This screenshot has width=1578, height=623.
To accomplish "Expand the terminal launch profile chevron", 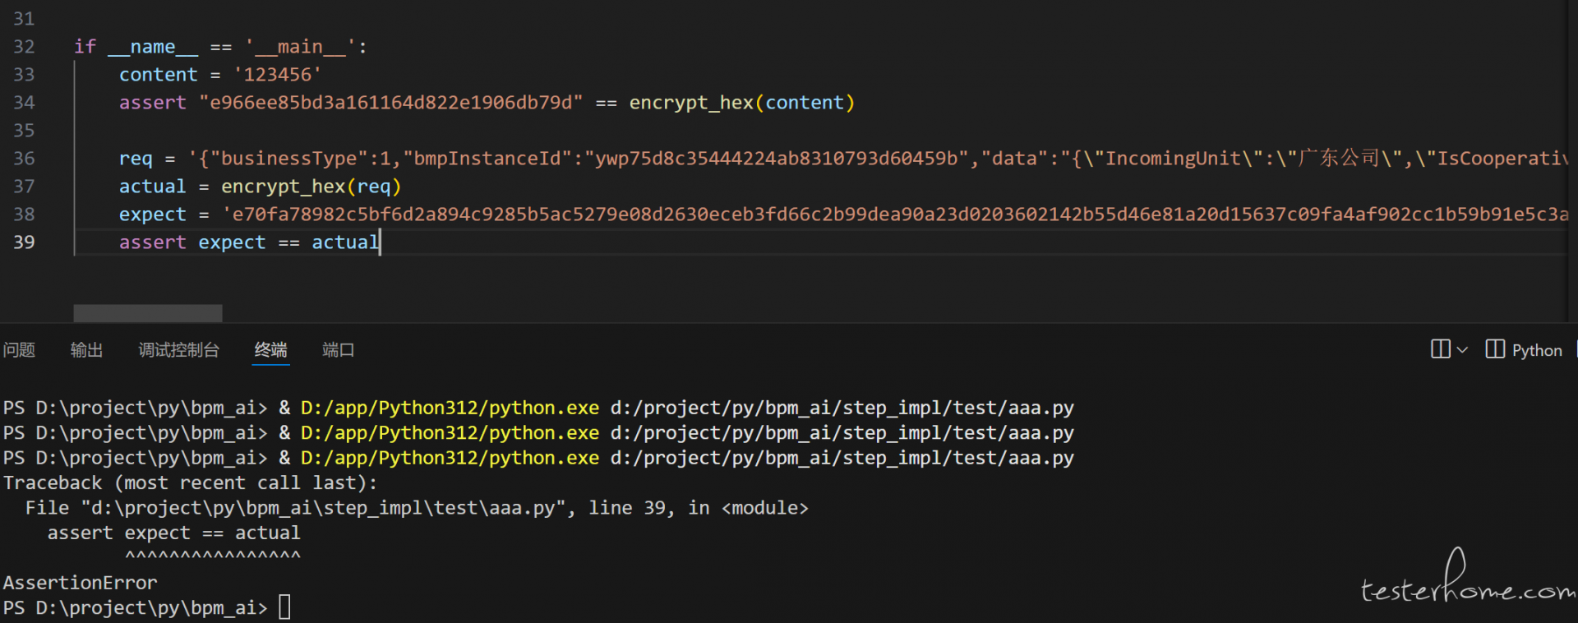I will 1462,350.
